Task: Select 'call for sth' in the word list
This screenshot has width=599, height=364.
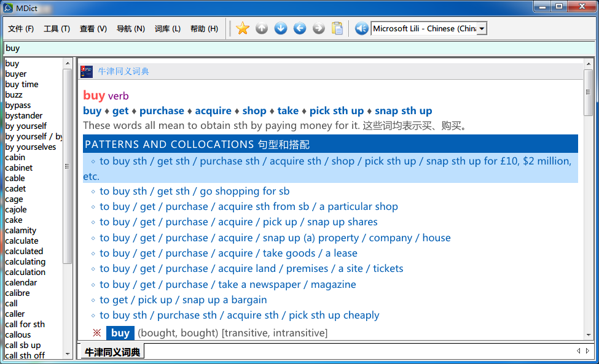Action: click(25, 324)
